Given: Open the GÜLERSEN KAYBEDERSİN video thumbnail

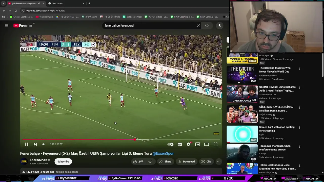Looking at the screenshot, I should point(242,114).
